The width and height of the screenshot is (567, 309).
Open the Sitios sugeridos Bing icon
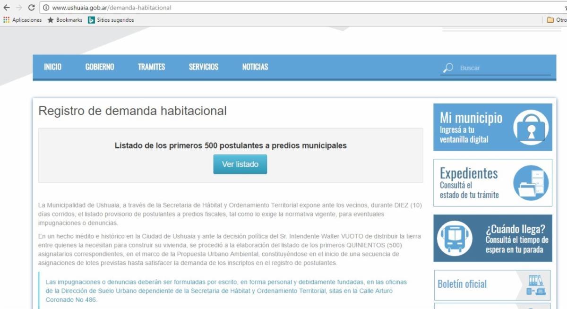91,20
